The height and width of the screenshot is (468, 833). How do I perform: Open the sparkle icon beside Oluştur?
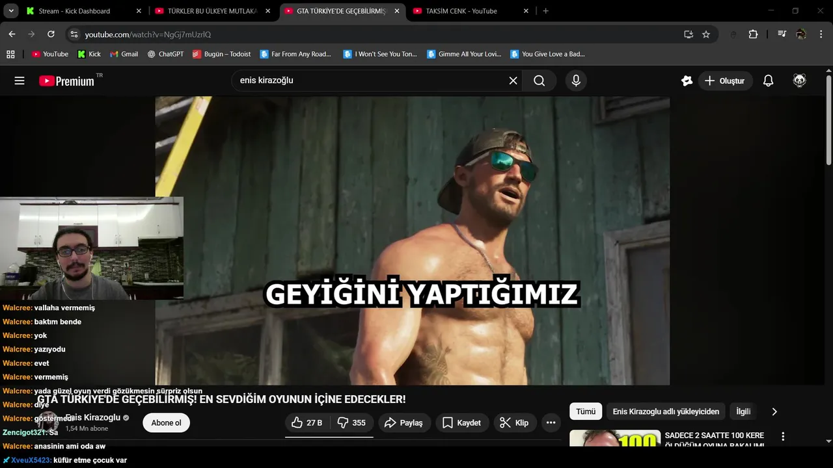point(687,81)
